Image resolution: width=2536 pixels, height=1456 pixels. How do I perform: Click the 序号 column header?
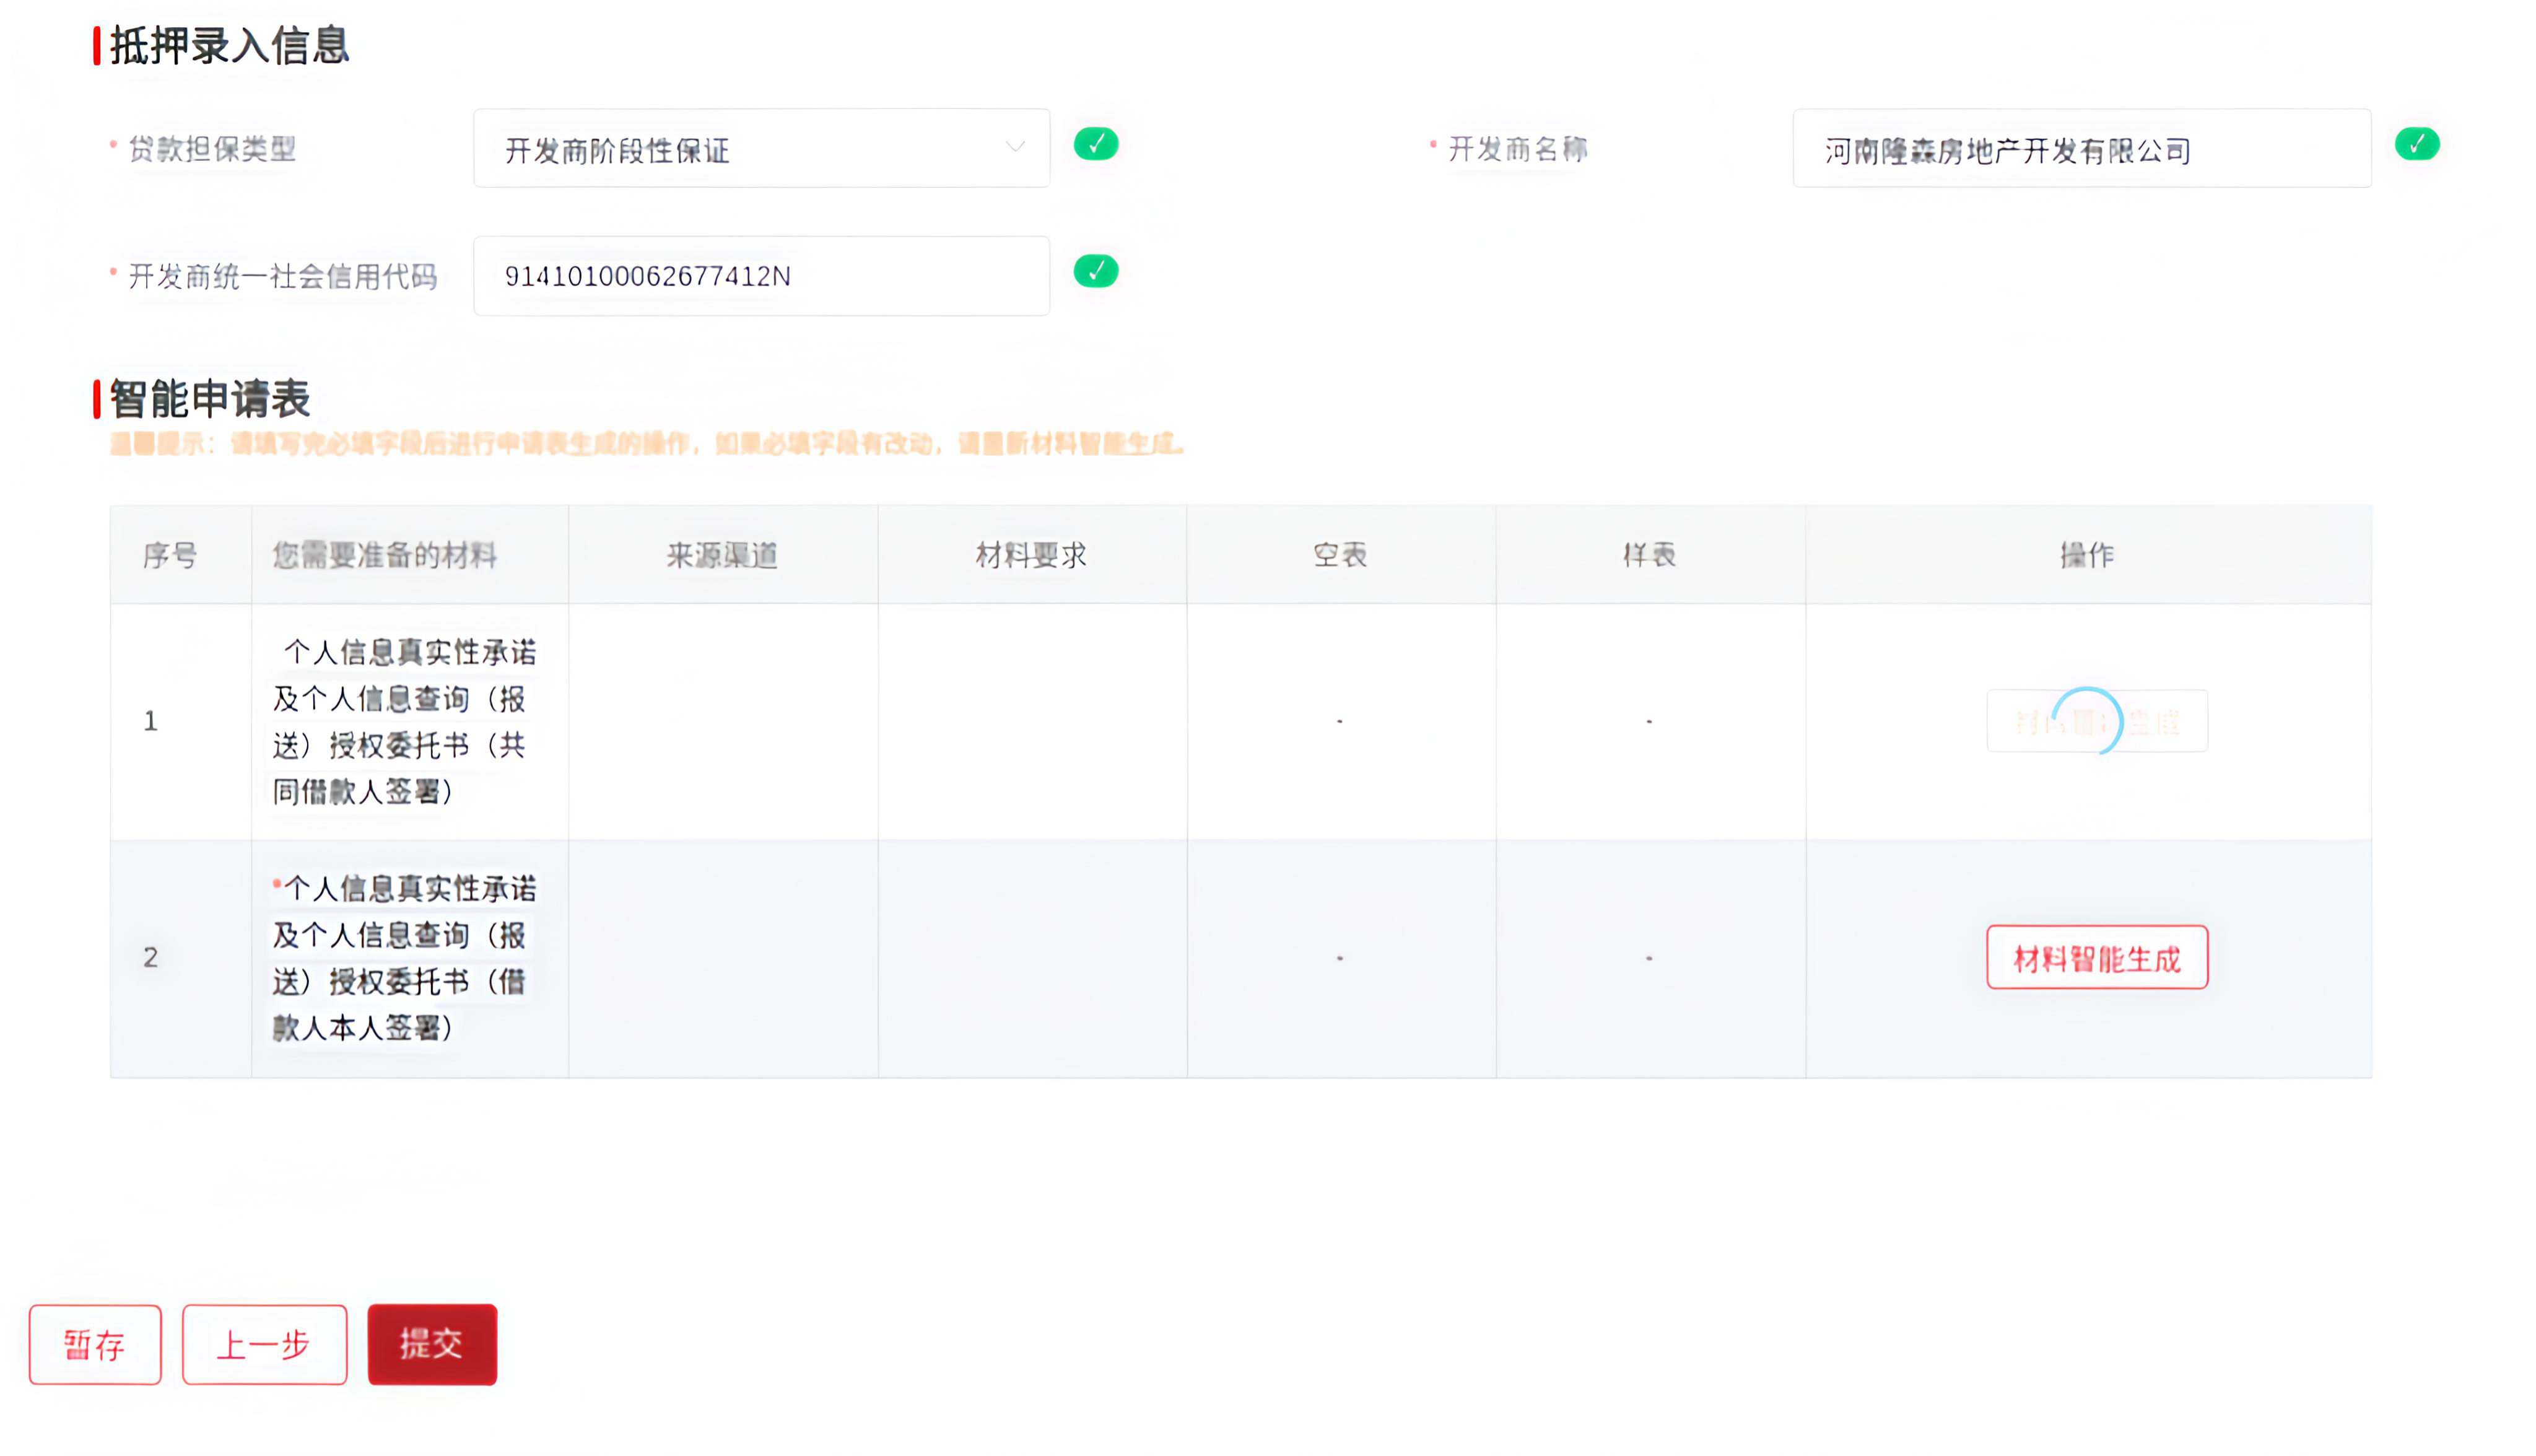tap(169, 555)
